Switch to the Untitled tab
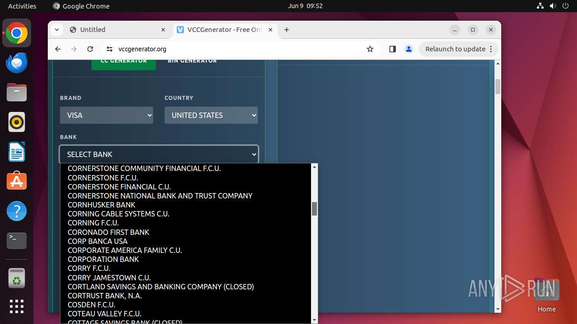577x324 pixels. [118, 30]
